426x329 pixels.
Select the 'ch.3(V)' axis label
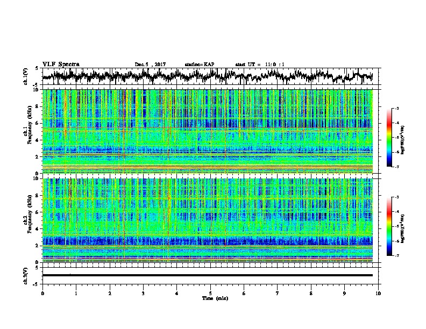26,276
